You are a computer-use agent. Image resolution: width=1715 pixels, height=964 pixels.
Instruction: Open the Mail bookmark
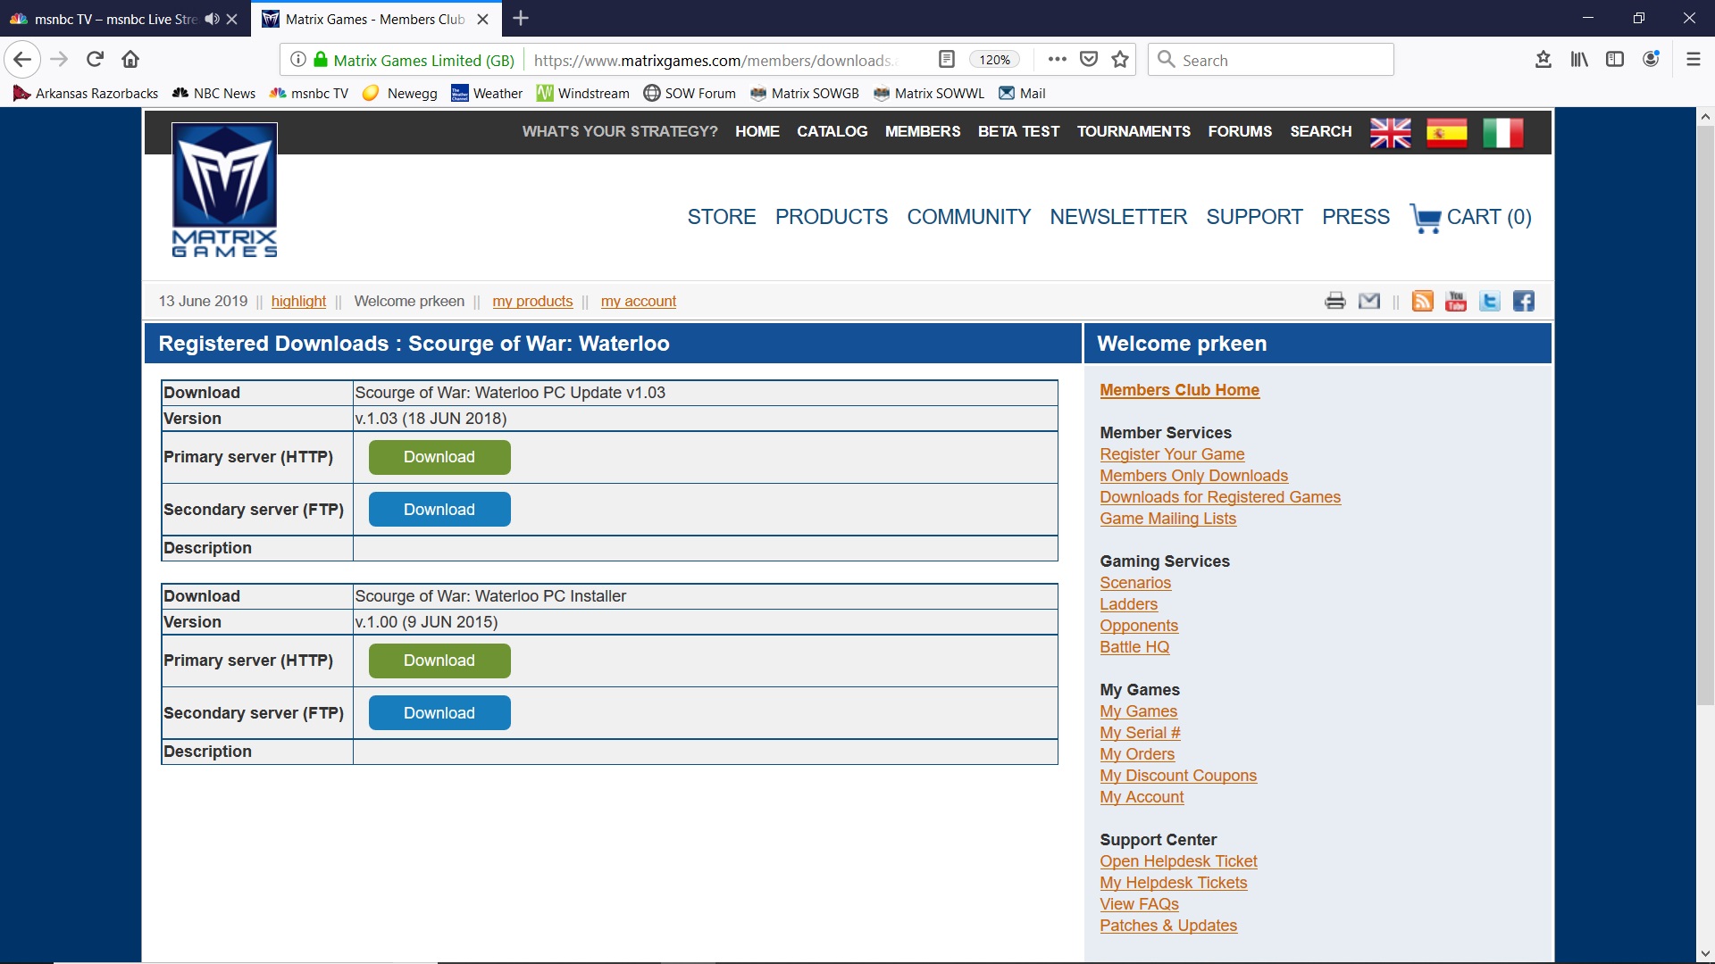[1022, 93]
